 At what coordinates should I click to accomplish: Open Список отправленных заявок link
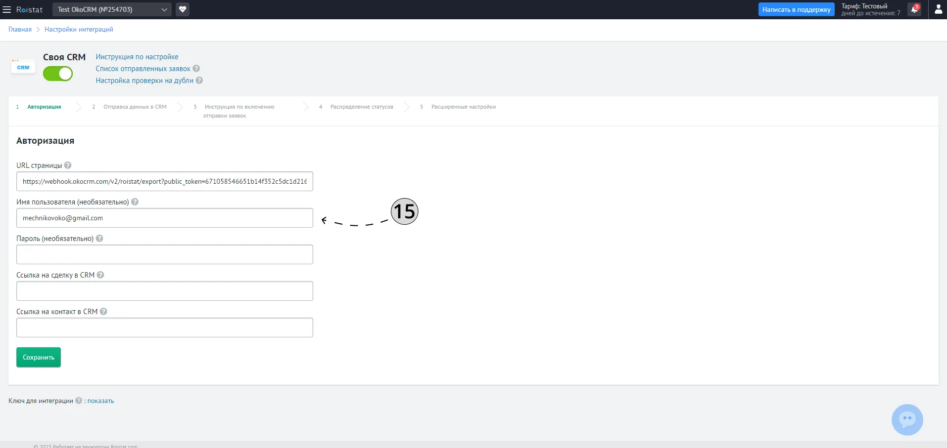pos(143,69)
